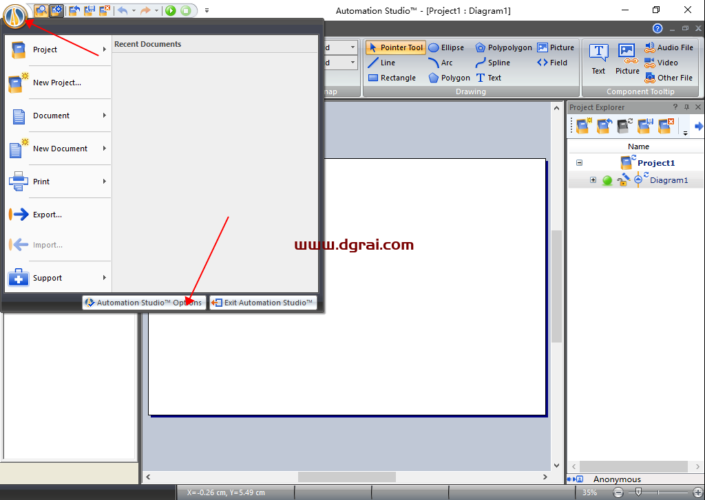Open the New Document submenu
The height and width of the screenshot is (500, 705).
pos(58,149)
